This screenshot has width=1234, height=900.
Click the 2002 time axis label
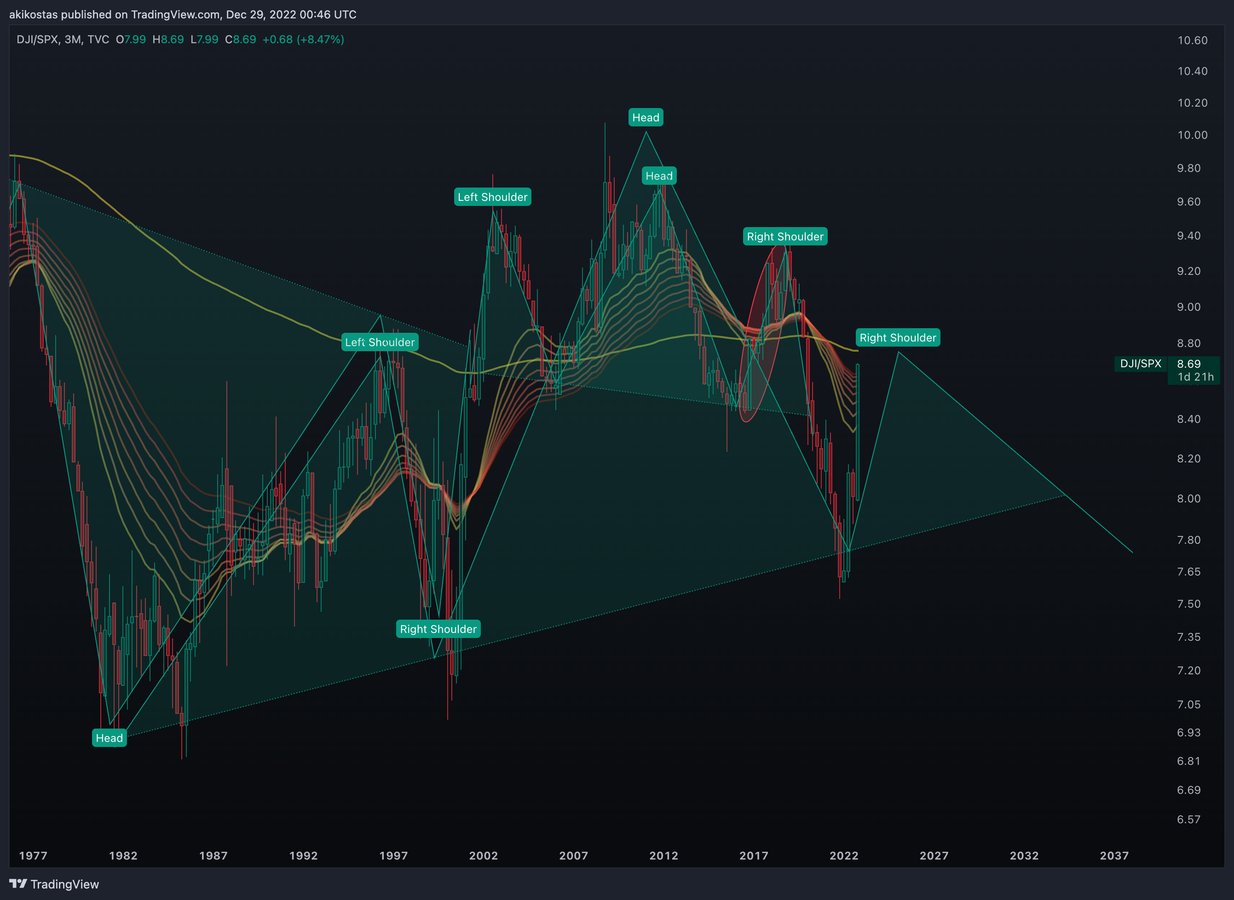pos(484,856)
